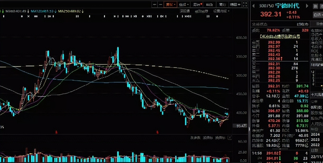
Task: Click the link left of 设置均线
Action: pyautogui.click(x=201, y=11)
